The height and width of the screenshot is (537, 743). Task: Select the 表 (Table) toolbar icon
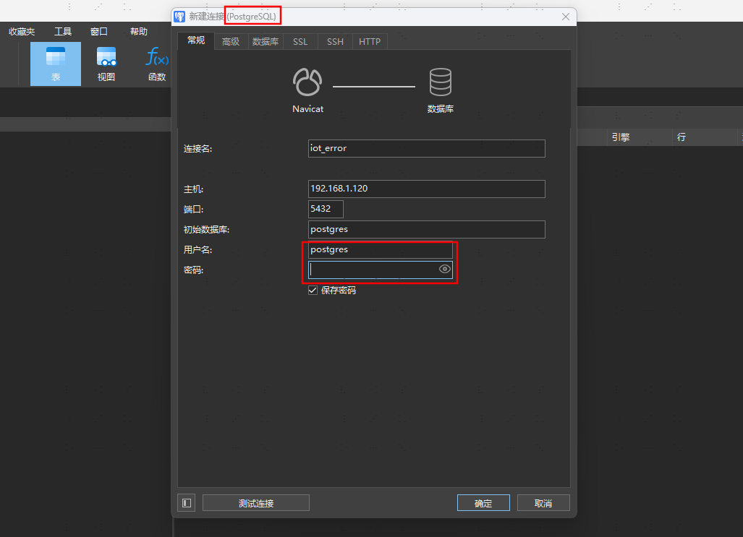(56, 64)
